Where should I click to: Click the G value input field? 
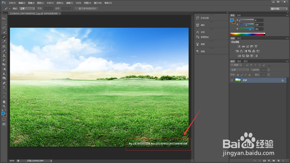(259, 25)
